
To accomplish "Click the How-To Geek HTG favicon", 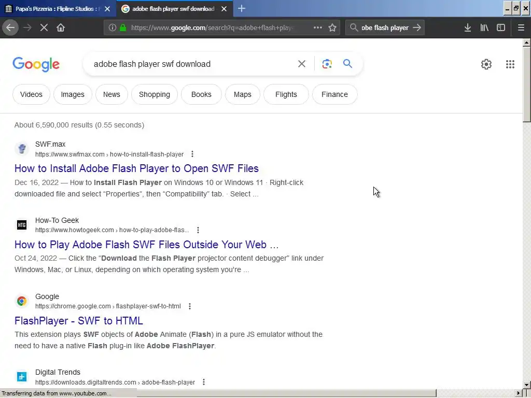I will 22,225.
